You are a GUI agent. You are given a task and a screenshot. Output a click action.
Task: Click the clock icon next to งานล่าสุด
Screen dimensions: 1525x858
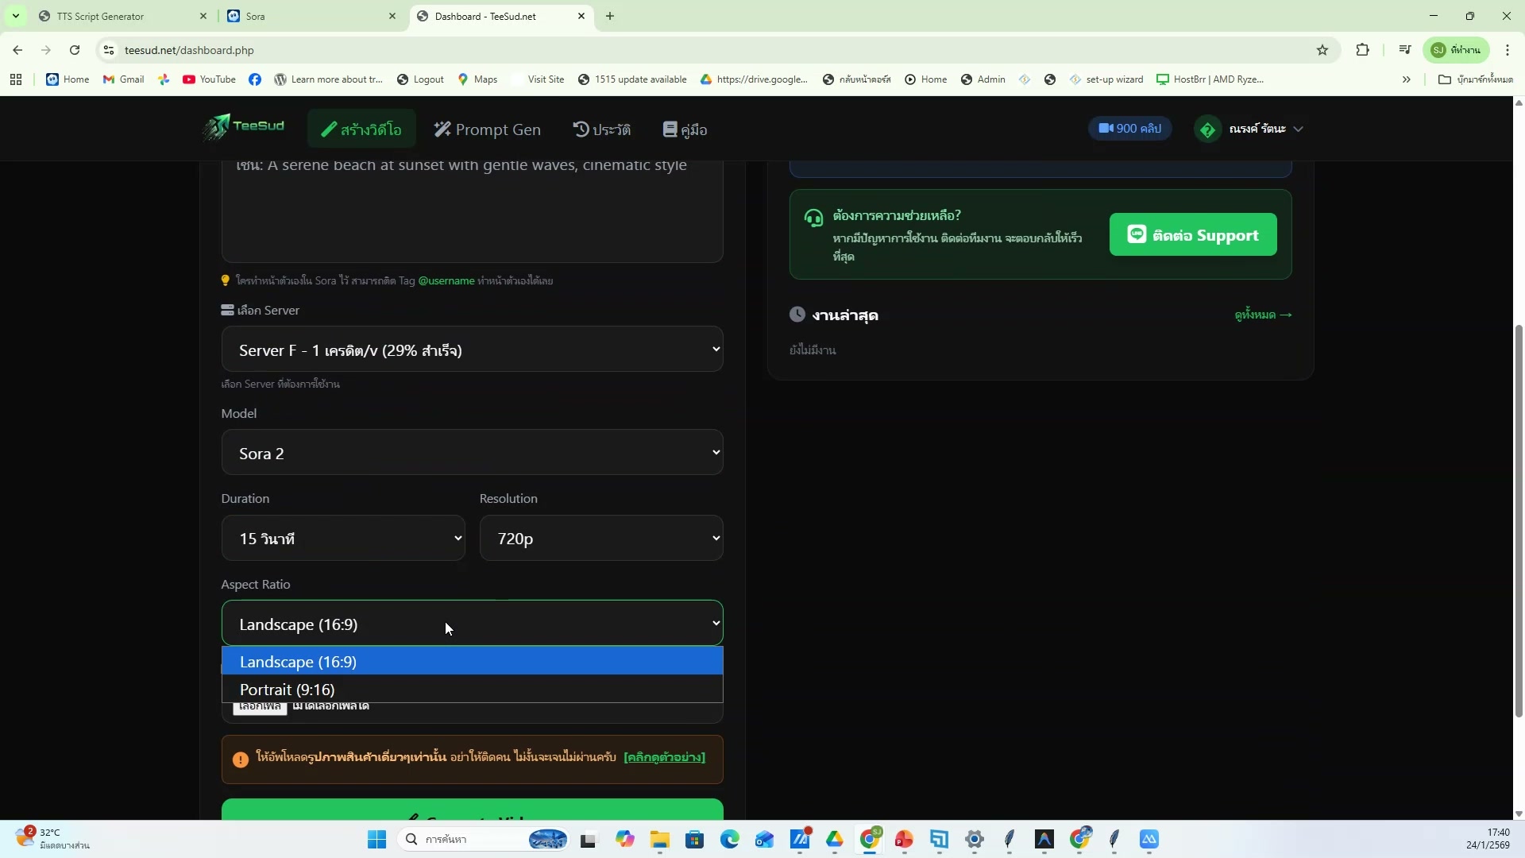pos(797,314)
